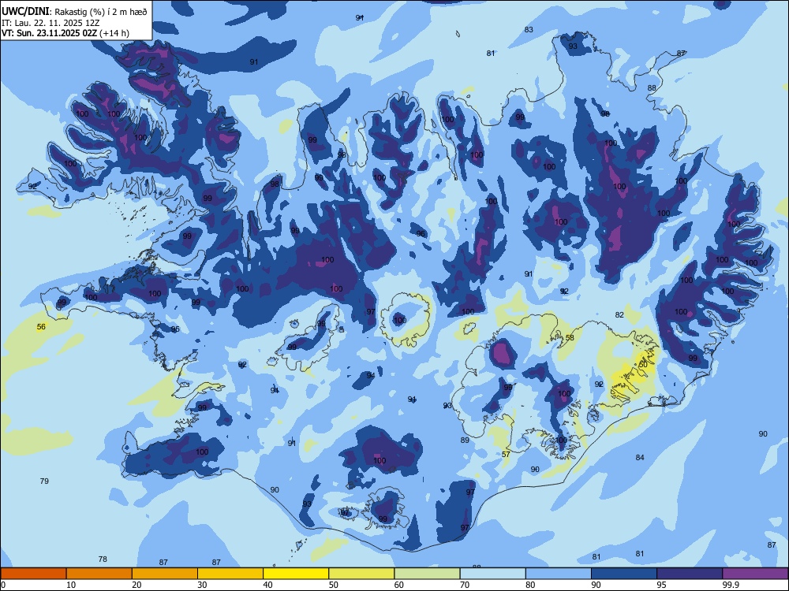Click the 90–95 dark blue legend swatch
Image resolution: width=789 pixels, height=591 pixels.
point(624,574)
